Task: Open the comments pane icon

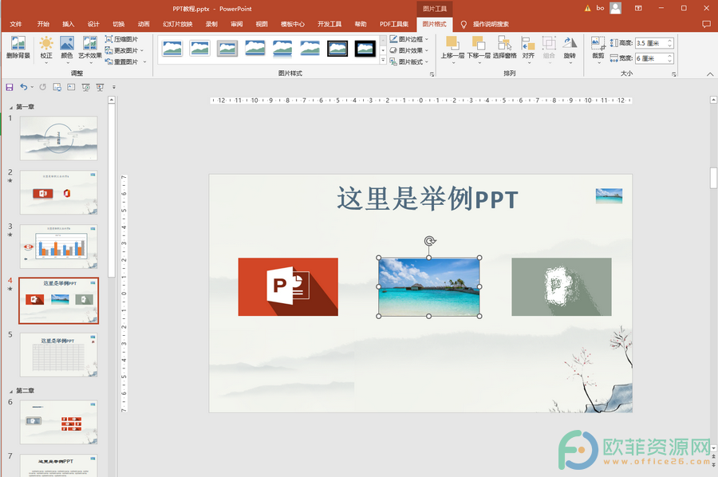Action: (x=706, y=24)
